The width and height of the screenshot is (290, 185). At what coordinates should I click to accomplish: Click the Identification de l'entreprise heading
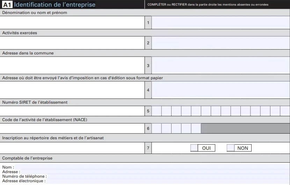tap(55, 5)
